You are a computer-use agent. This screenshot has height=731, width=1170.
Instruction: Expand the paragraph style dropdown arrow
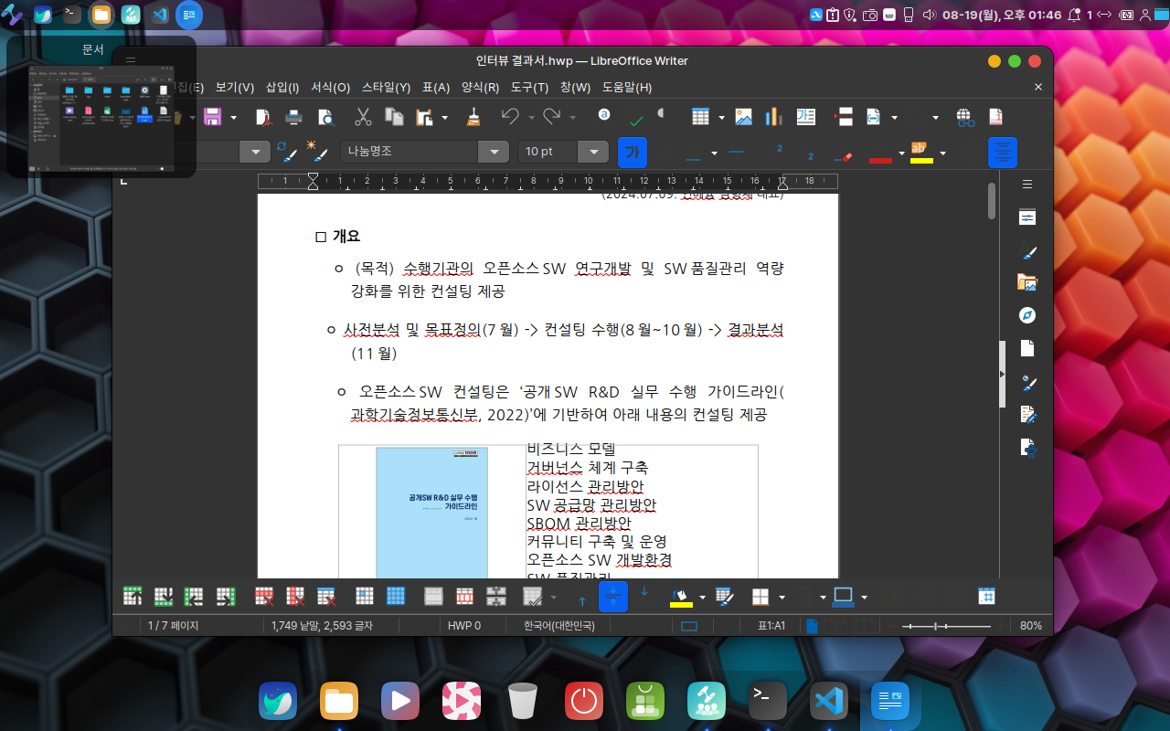255,153
